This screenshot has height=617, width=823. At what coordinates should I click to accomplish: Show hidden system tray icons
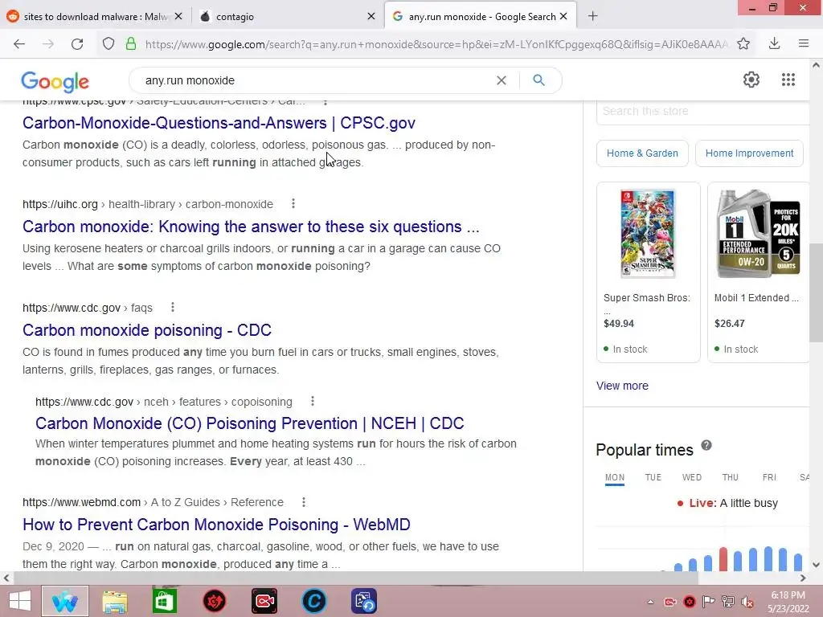tap(651, 602)
